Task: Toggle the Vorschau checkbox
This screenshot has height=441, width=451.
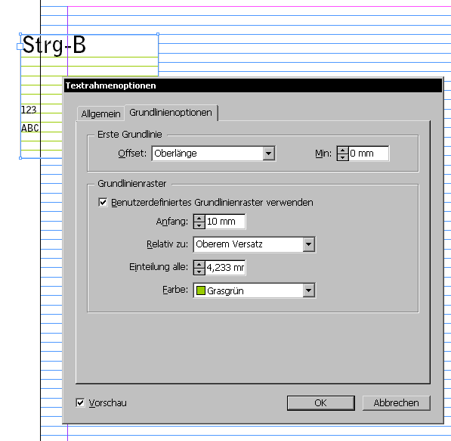Action: [x=80, y=402]
